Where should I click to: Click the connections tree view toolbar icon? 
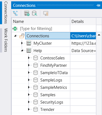[15, 13]
